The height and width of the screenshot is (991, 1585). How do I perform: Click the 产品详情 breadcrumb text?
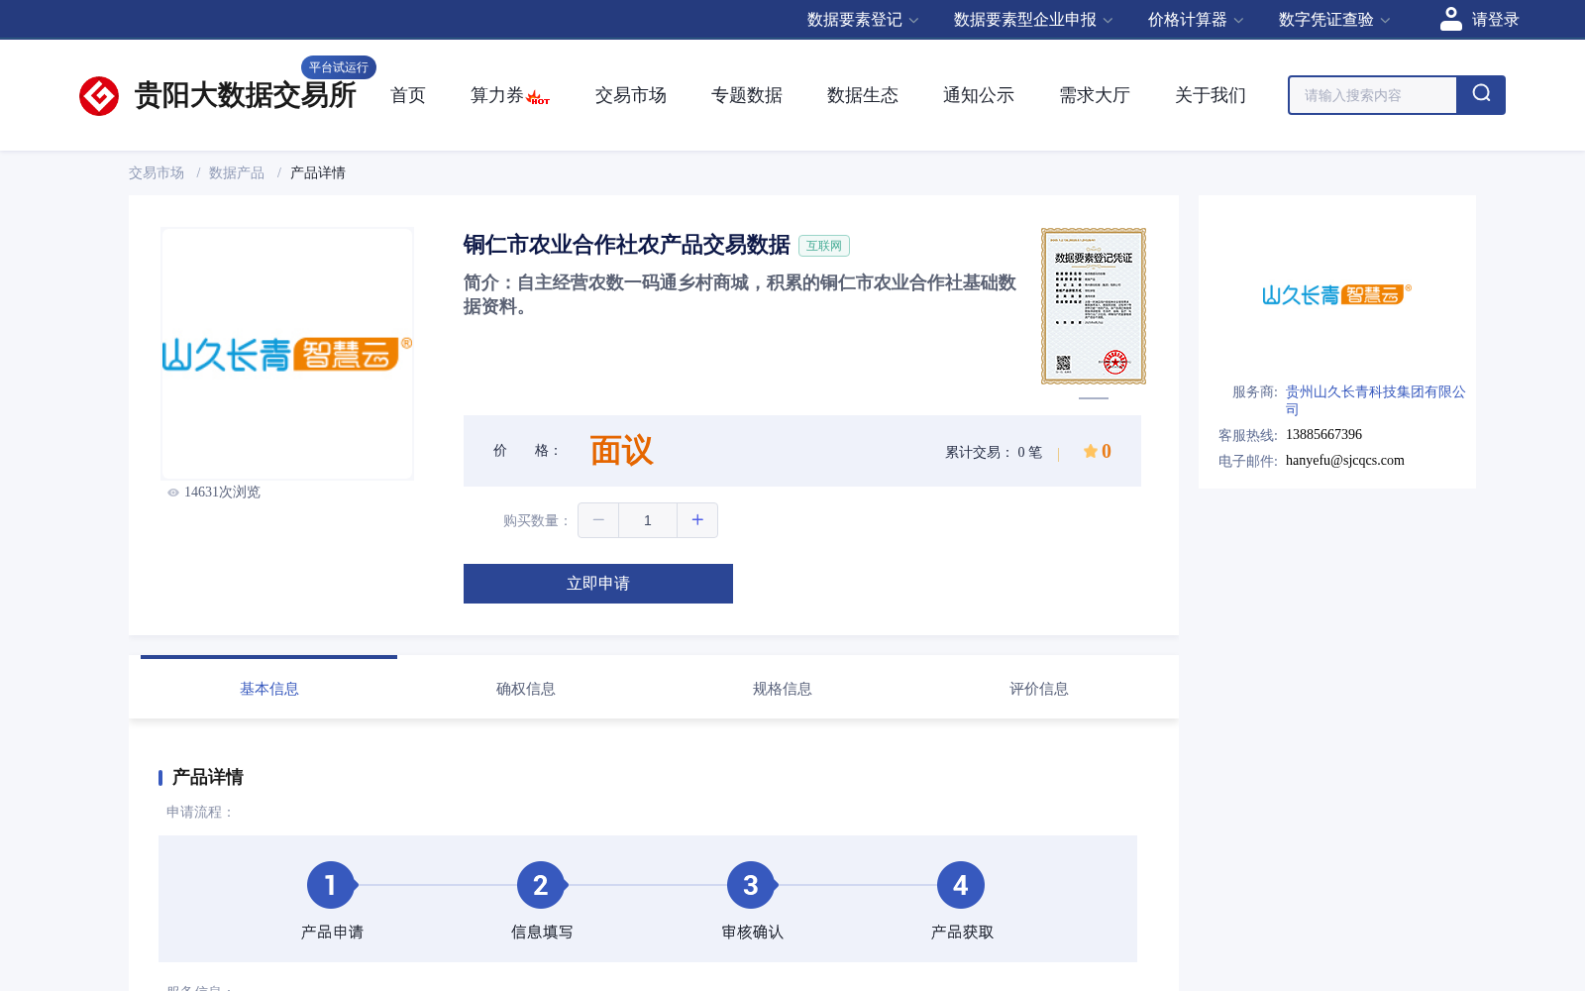tap(317, 172)
